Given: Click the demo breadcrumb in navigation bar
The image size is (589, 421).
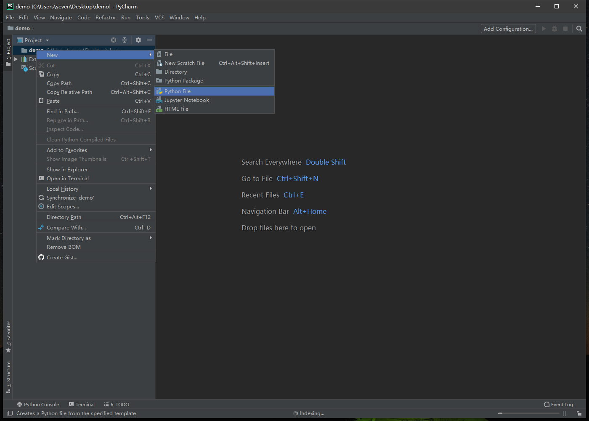Looking at the screenshot, I should 19,28.
